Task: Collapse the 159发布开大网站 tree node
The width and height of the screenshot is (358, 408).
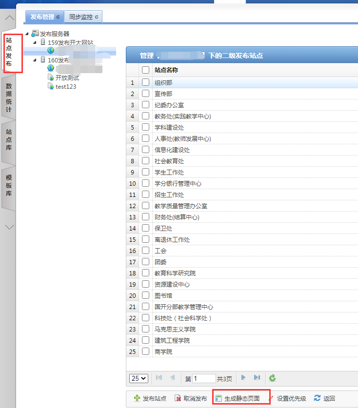Action: click(x=35, y=43)
